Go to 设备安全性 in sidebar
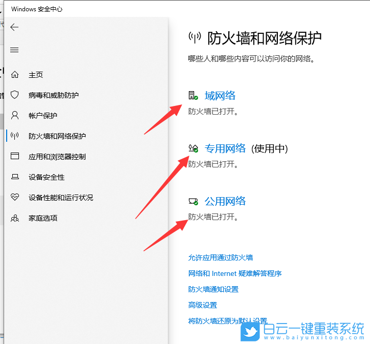This screenshot has height=344, width=370. pyautogui.click(x=47, y=177)
